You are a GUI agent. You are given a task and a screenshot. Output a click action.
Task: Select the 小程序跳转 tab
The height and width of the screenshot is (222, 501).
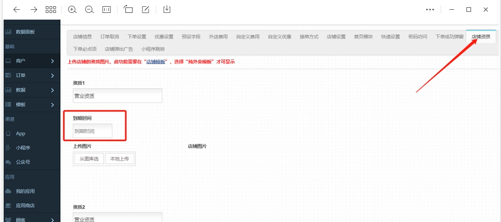coord(153,49)
